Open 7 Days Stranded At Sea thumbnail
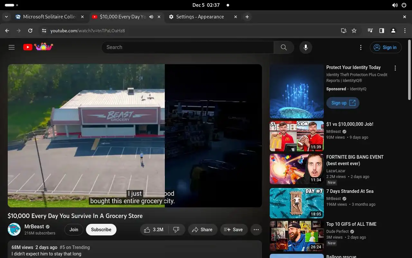The image size is (412, 258). click(x=297, y=203)
